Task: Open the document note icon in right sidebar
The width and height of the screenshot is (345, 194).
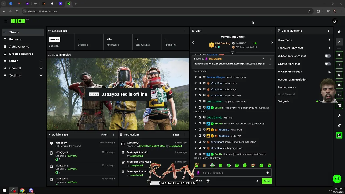Action: point(339,75)
